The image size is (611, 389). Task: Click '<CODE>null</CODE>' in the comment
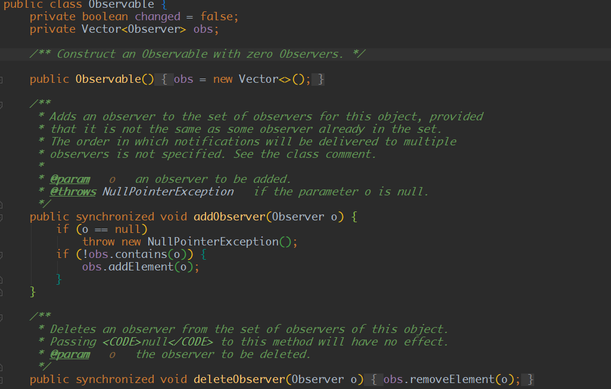(157, 342)
